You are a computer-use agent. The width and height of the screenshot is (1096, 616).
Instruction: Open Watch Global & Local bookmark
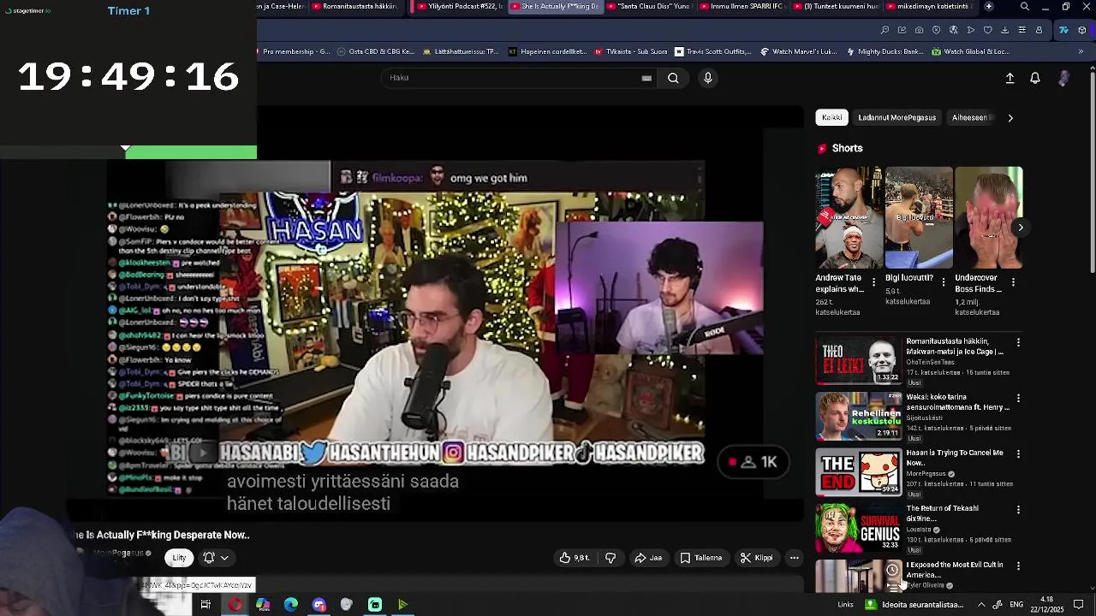pos(970,51)
